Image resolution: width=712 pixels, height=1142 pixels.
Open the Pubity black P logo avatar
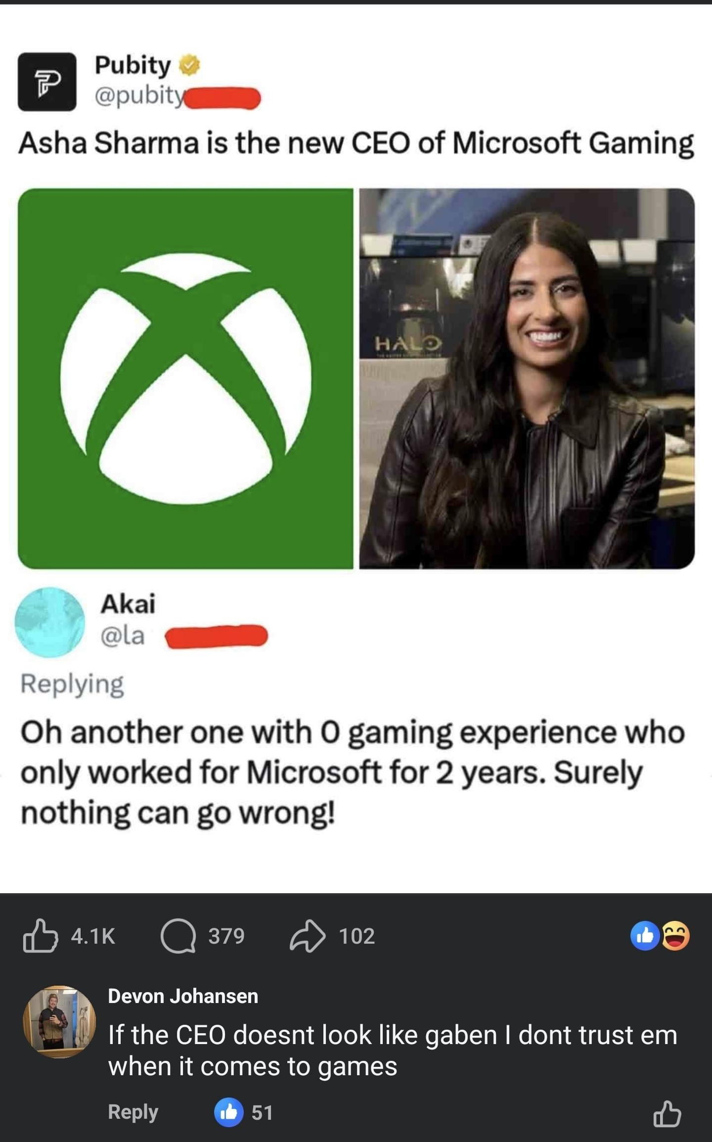click(x=47, y=82)
